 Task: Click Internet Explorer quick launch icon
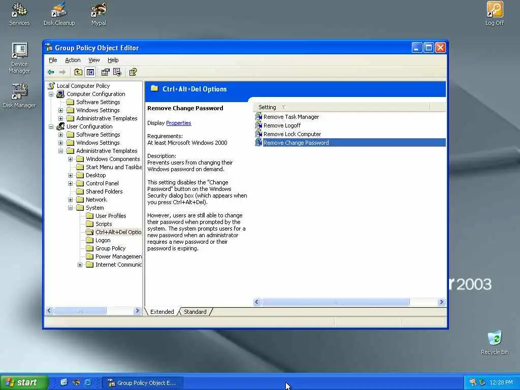(x=88, y=382)
